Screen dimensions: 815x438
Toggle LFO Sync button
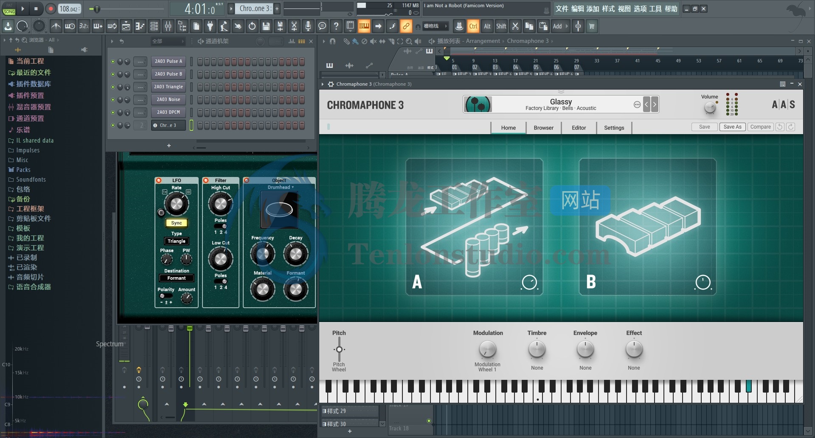[176, 223]
